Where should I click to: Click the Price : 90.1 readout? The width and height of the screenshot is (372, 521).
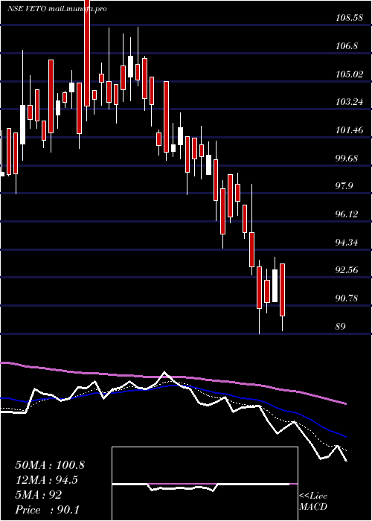pos(47,510)
